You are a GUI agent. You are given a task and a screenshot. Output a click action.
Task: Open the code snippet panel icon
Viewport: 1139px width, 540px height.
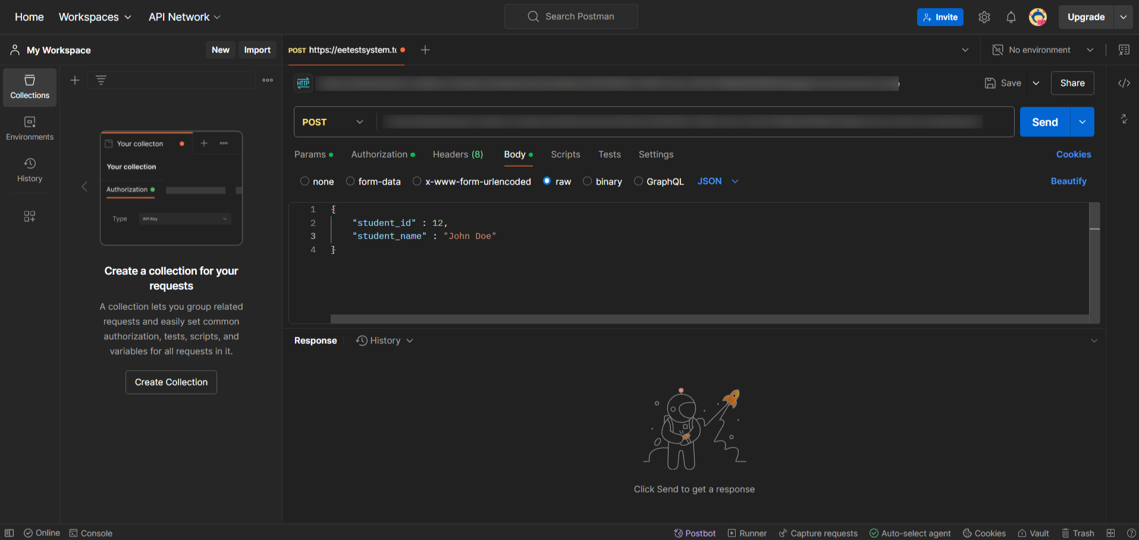coord(1124,83)
